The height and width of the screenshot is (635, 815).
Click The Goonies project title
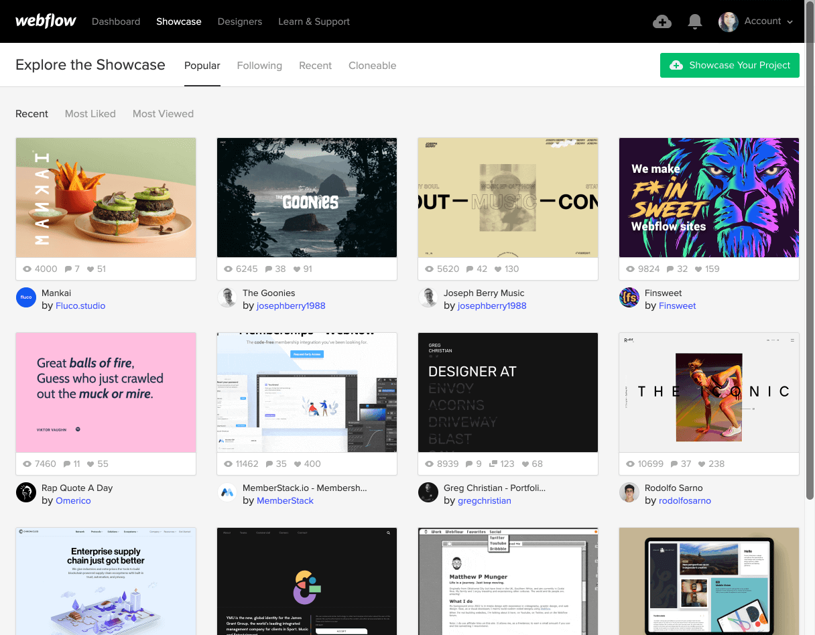(x=269, y=293)
